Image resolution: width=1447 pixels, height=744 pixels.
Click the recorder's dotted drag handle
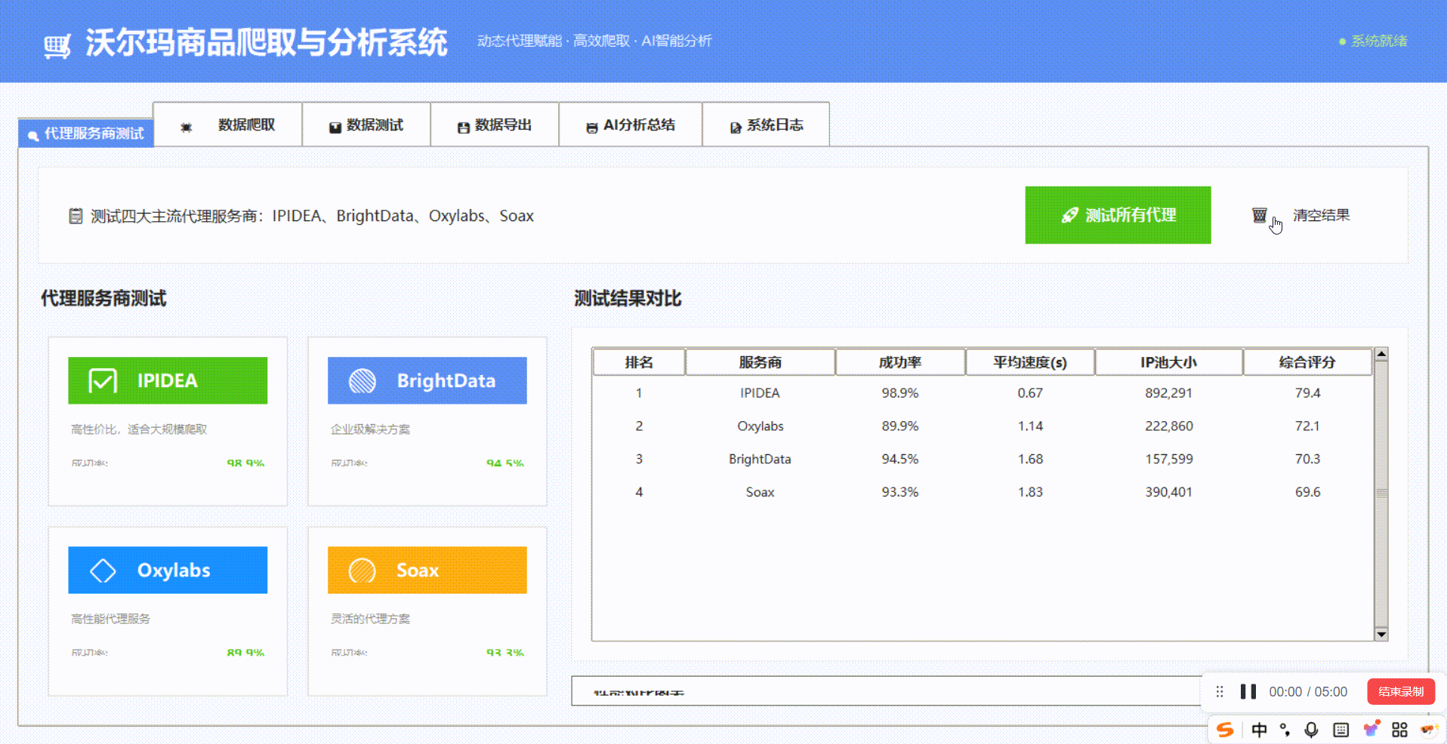[1220, 692]
